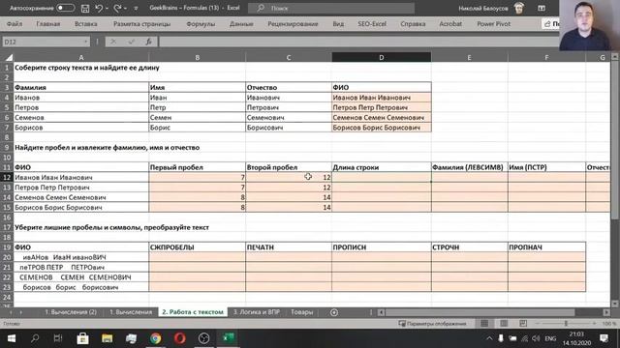The image size is (620, 348).
Task: Open the Power Pivot ribbon tab
Action: (x=493, y=24)
